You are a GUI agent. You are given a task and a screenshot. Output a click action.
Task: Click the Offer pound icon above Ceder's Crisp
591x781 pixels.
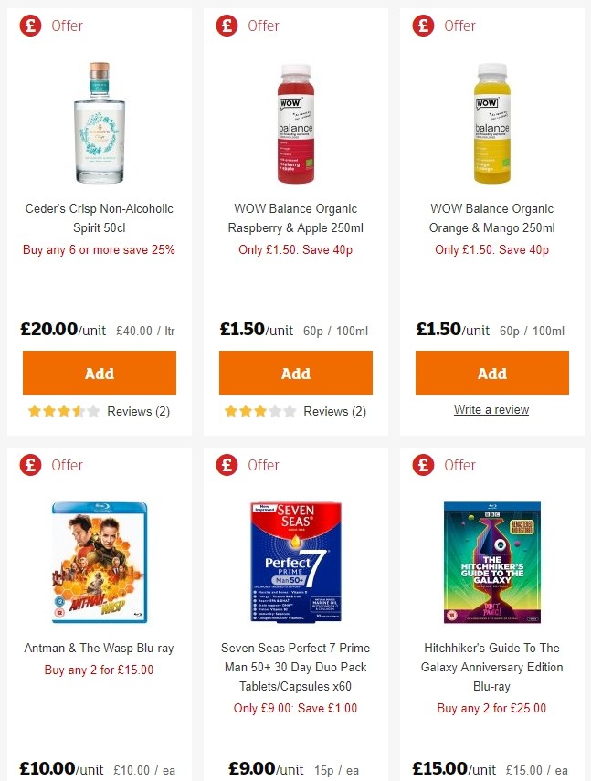click(30, 26)
